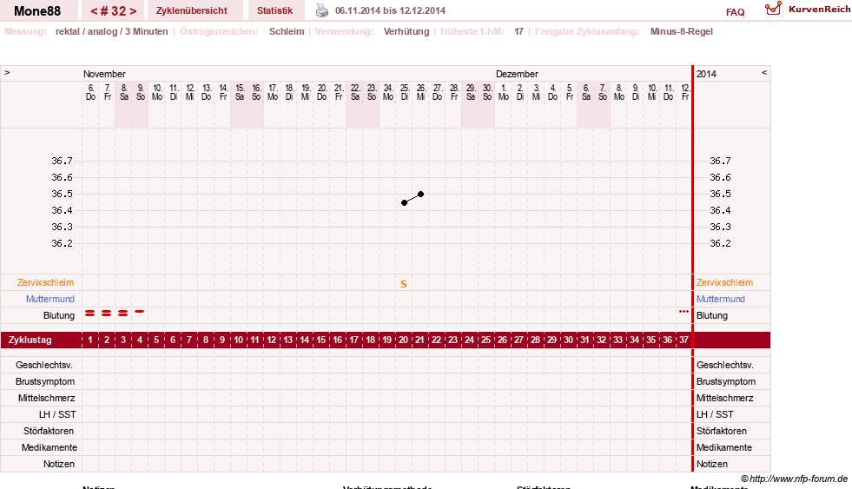Click the Verhütung value after Verwendung

[406, 31]
